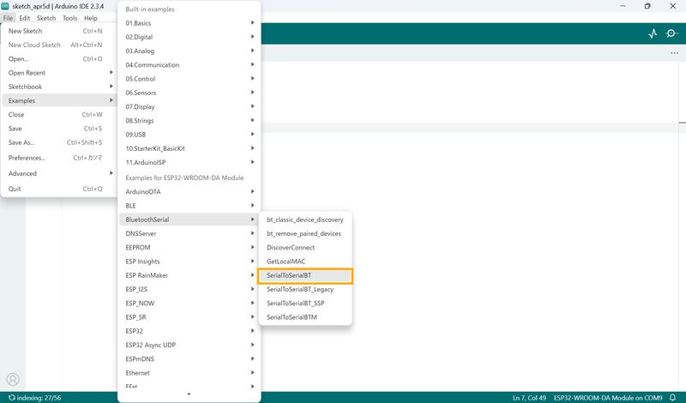Open SerialToSerialBT example sketch
686x403 pixels.
305,275
